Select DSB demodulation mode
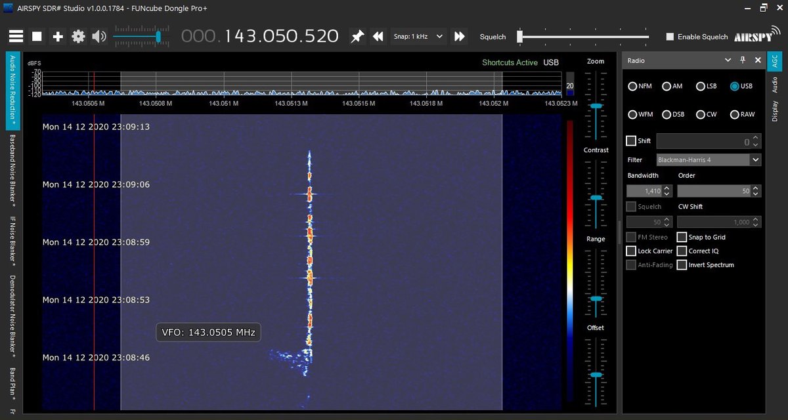The width and height of the screenshot is (788, 420). 673,114
